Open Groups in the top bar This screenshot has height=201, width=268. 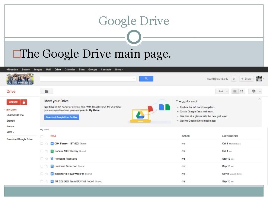(93, 70)
